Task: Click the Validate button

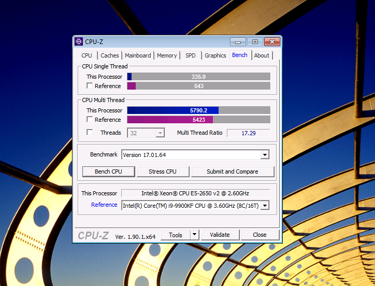Action: (x=220, y=235)
